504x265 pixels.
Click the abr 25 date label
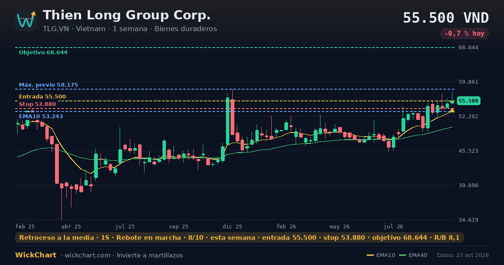click(x=71, y=227)
